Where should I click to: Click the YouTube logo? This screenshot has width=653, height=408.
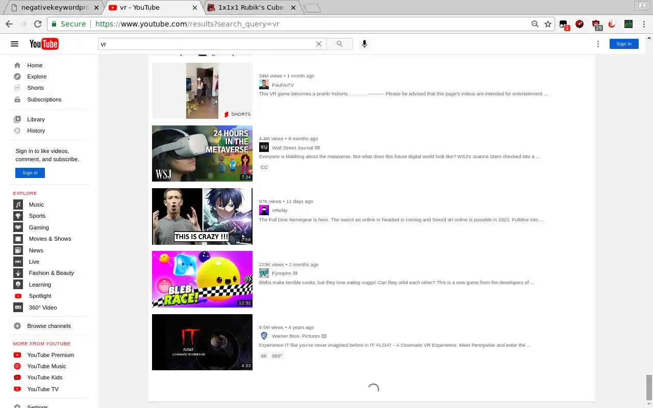pyautogui.click(x=44, y=44)
